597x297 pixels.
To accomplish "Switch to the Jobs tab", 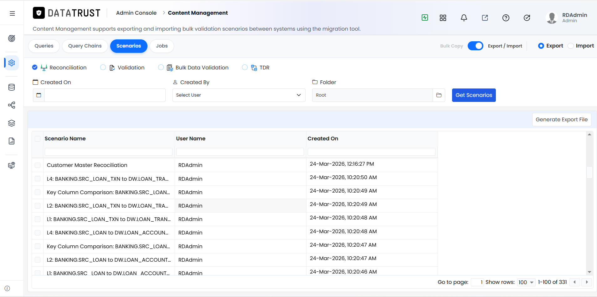I will (162, 46).
